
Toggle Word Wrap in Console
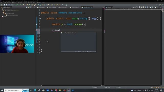click(144, 7)
